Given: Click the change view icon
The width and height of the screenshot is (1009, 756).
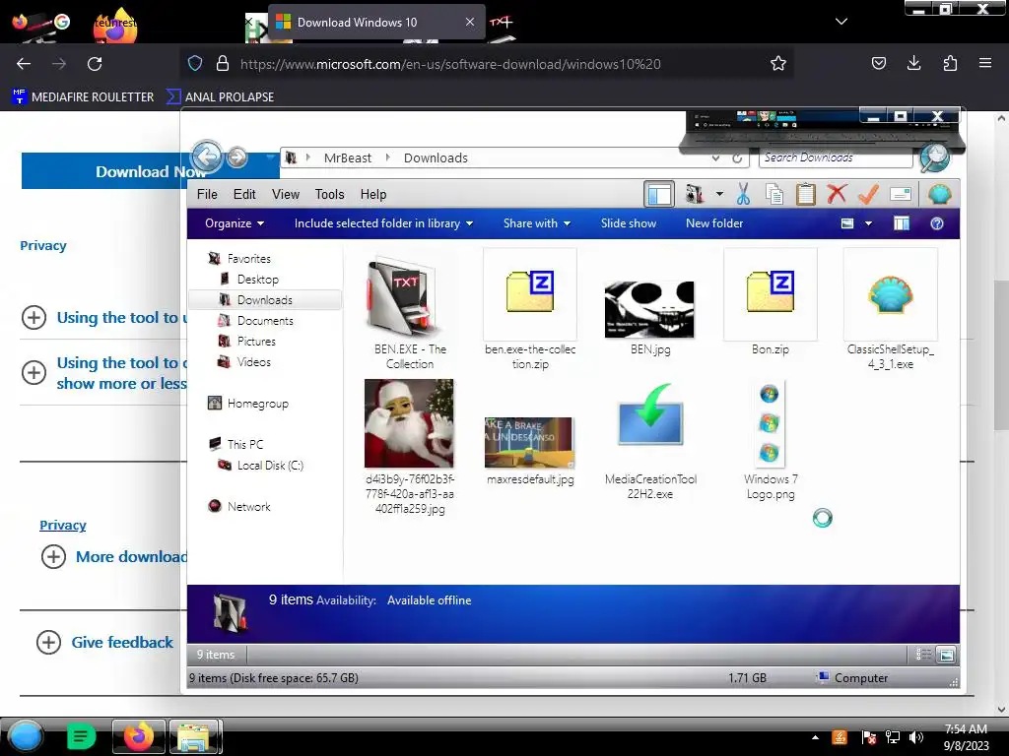Looking at the screenshot, I should (x=847, y=223).
